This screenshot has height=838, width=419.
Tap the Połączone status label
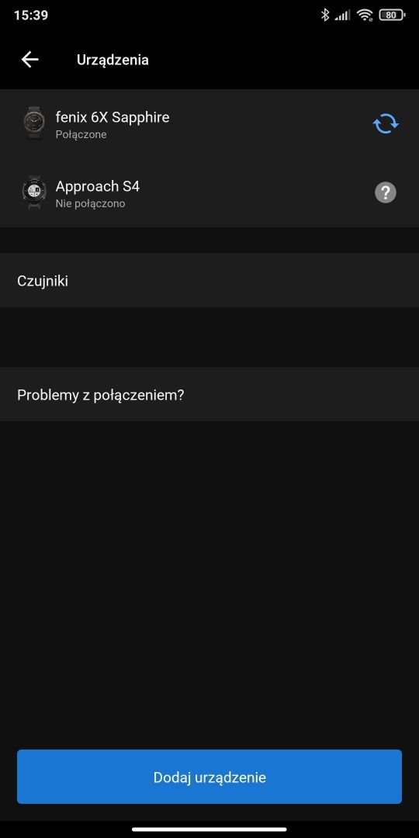pos(81,135)
